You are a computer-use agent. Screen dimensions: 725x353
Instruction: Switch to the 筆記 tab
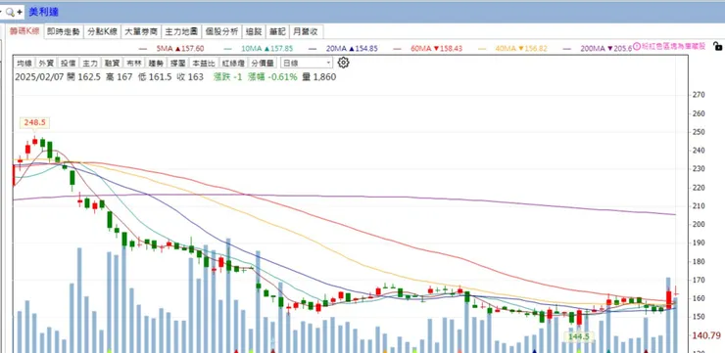(277, 32)
